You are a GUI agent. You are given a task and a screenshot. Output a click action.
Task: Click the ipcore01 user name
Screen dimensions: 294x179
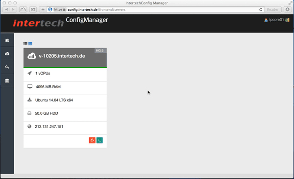coord(276,20)
